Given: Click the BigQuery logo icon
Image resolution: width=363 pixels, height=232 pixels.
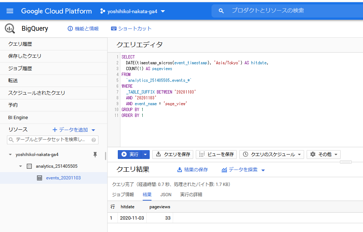Looking at the screenshot, I should pyautogui.click(x=10, y=28).
